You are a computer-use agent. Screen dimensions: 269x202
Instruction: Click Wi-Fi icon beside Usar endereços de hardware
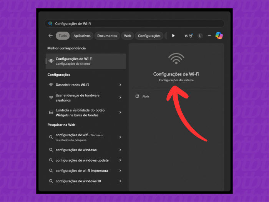(51, 97)
